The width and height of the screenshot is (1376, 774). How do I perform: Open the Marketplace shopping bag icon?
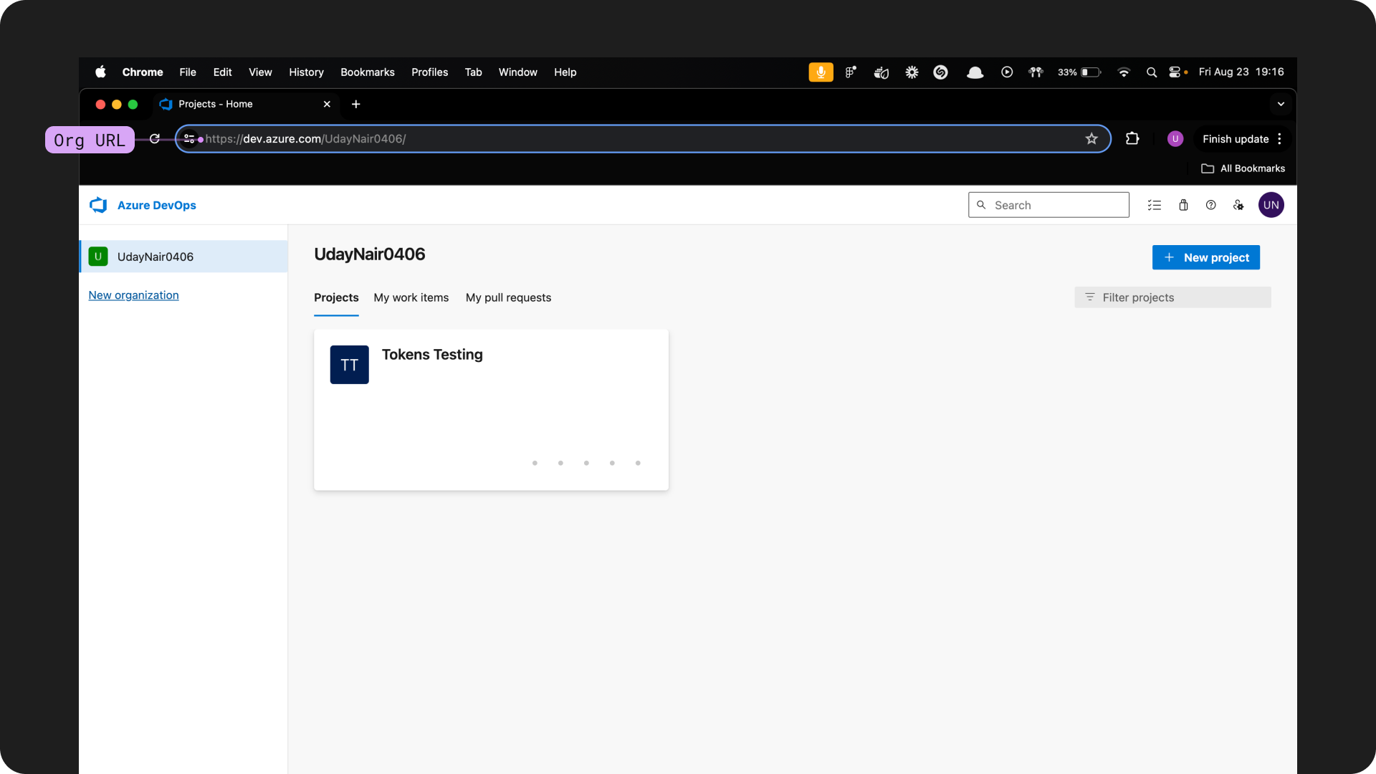click(1183, 205)
